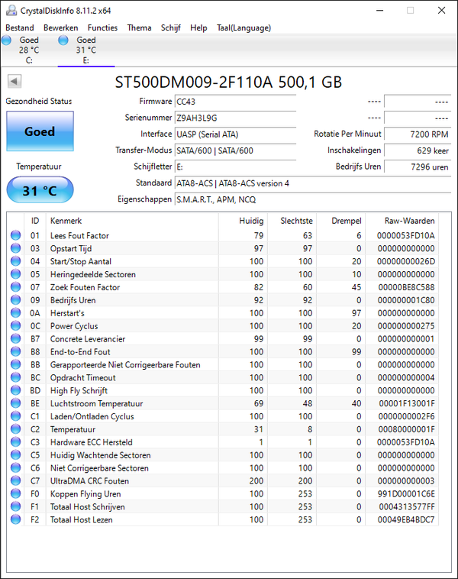Open the Thema menu
This screenshot has width=458, height=579.
click(x=139, y=27)
